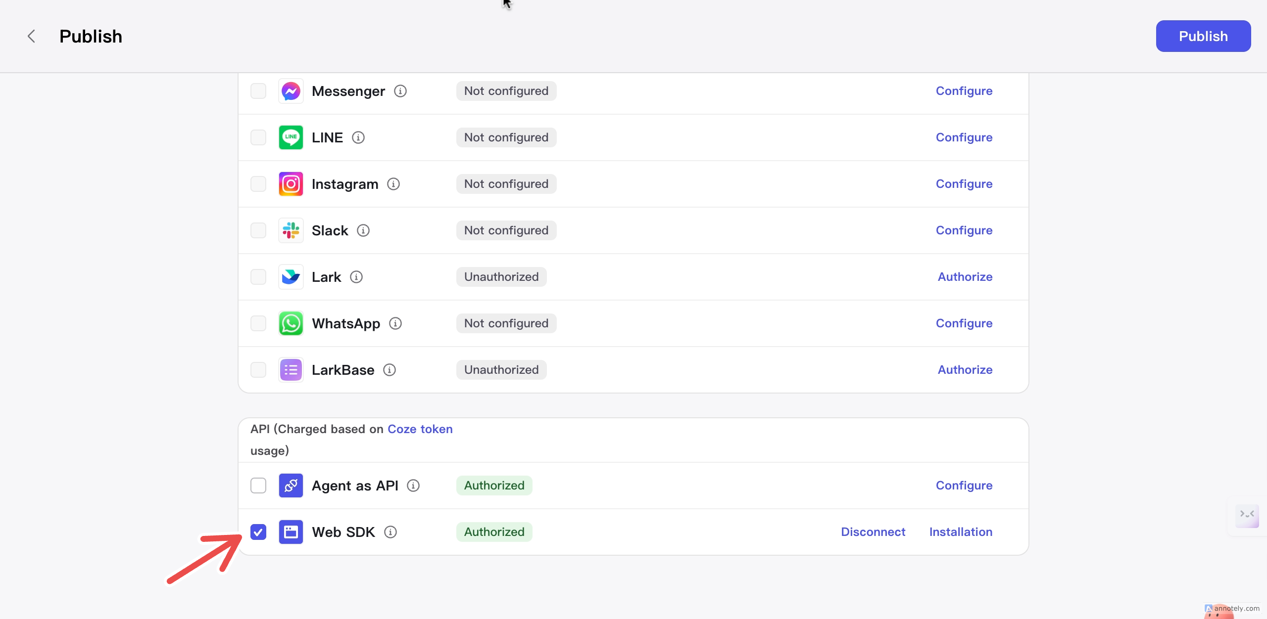Click the WhatsApp app icon

[291, 323]
